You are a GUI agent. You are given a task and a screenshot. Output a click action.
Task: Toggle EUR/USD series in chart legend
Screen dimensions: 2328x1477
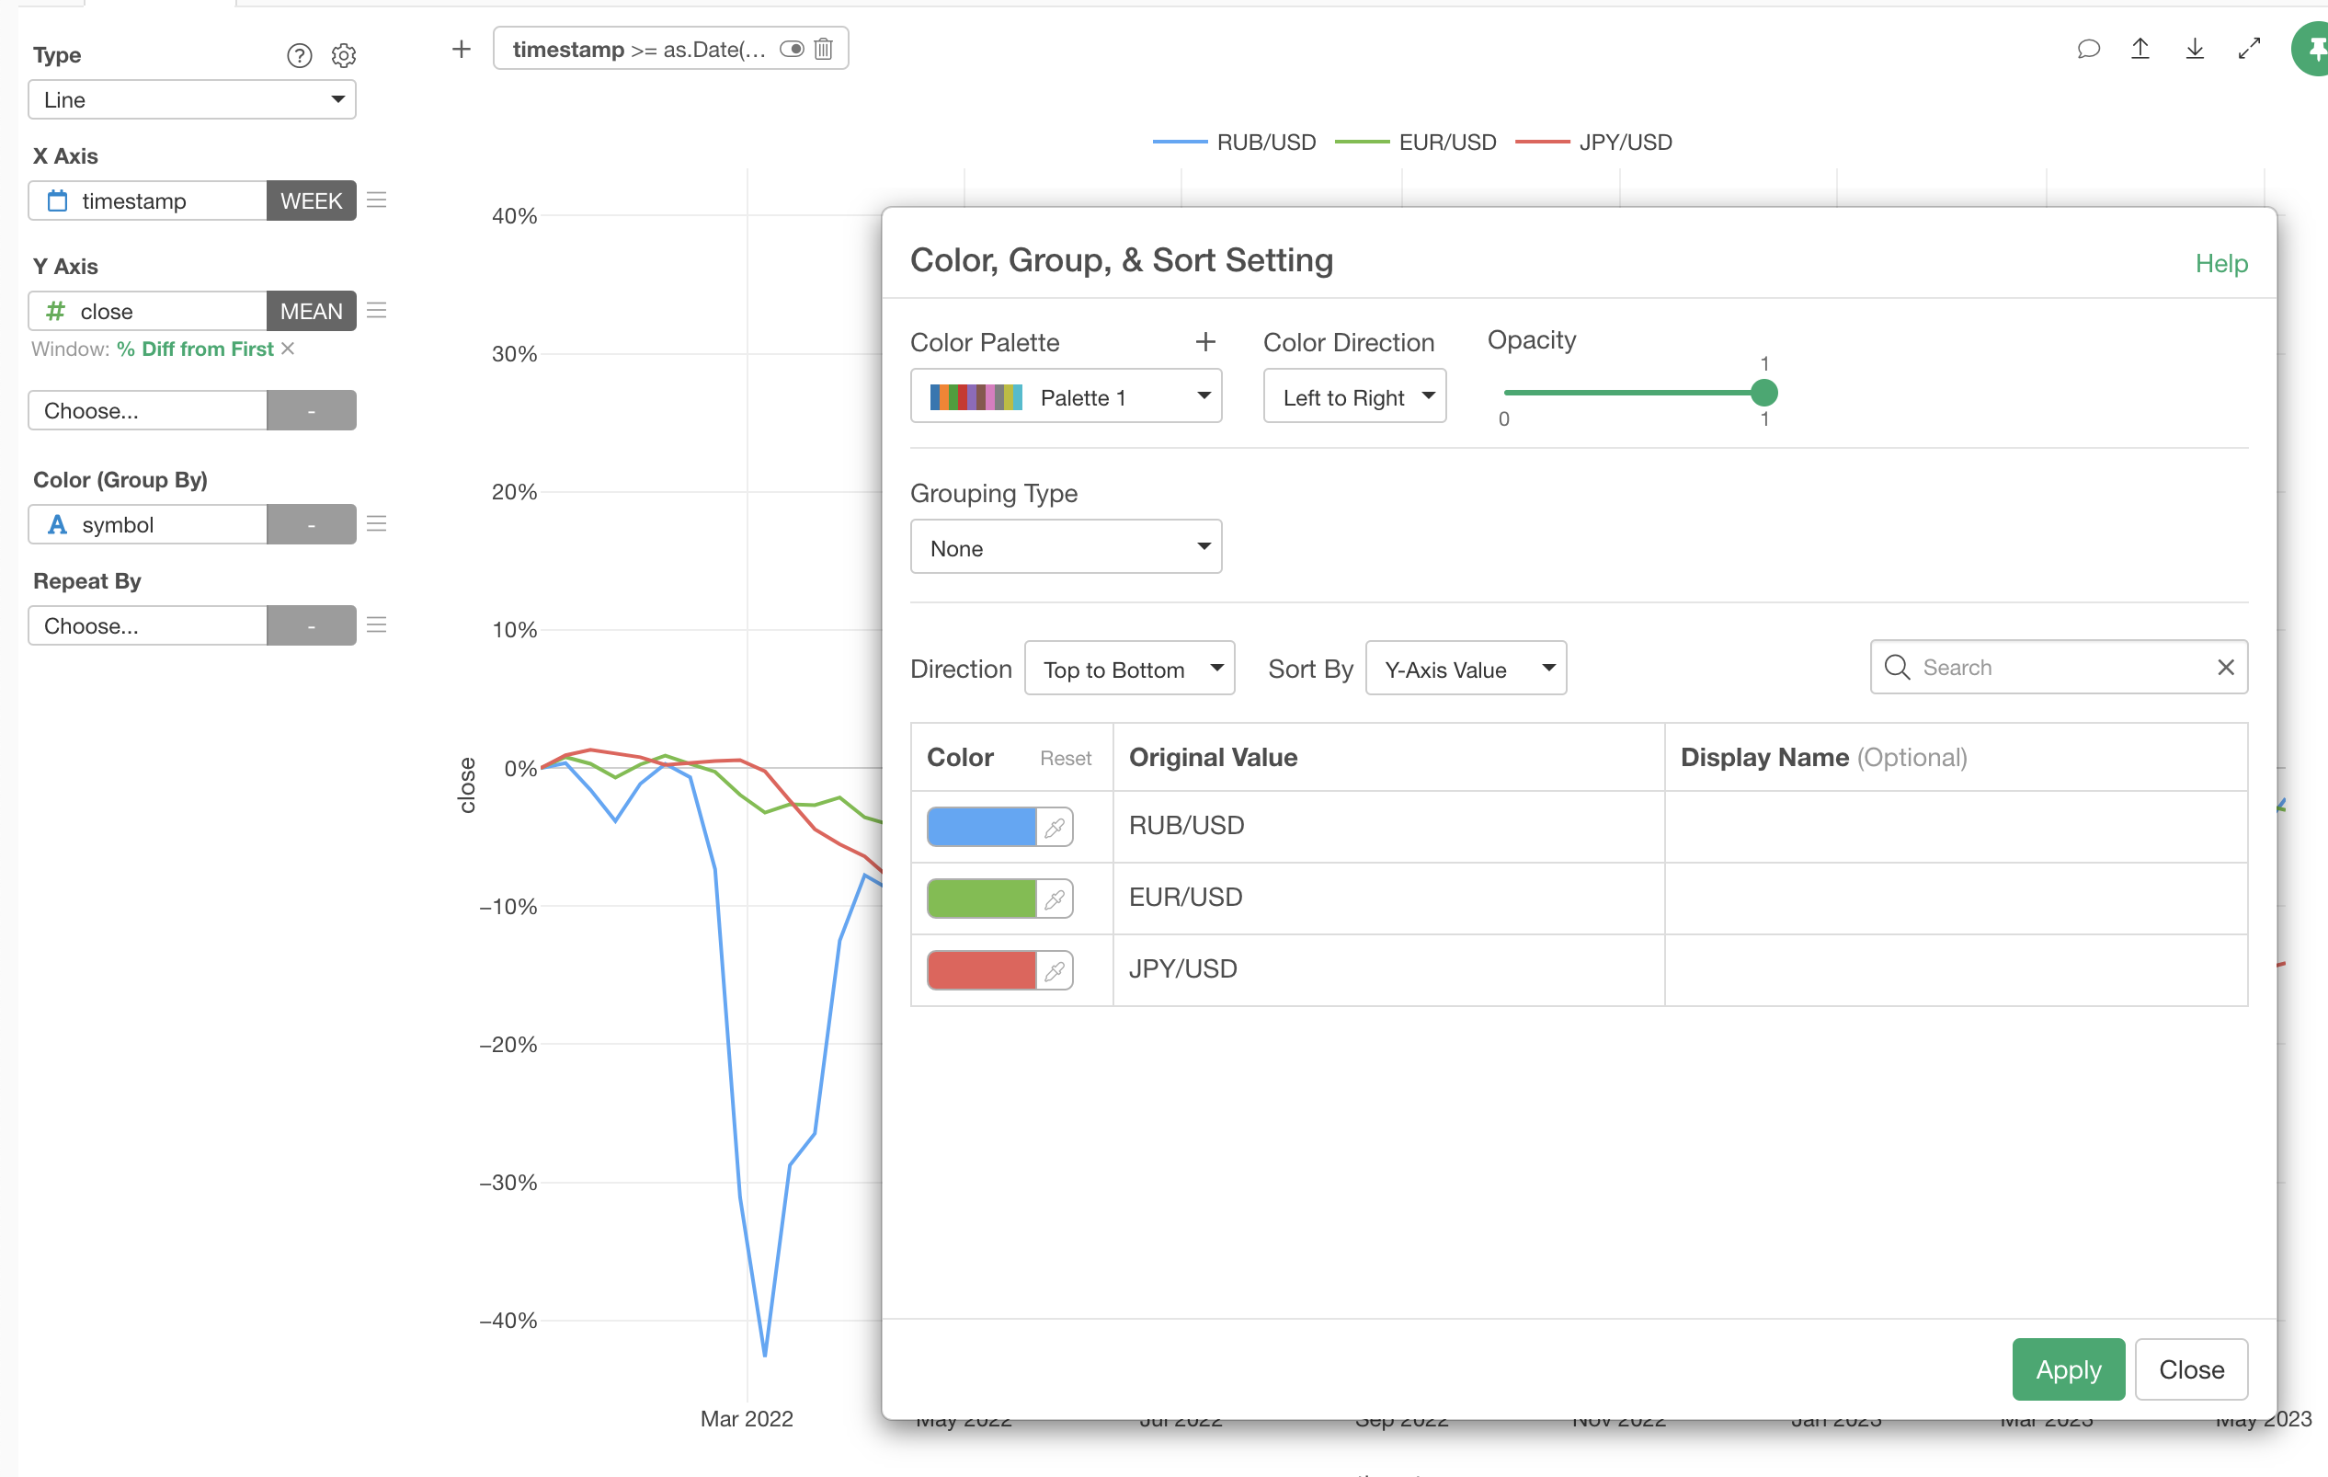[x=1415, y=143]
